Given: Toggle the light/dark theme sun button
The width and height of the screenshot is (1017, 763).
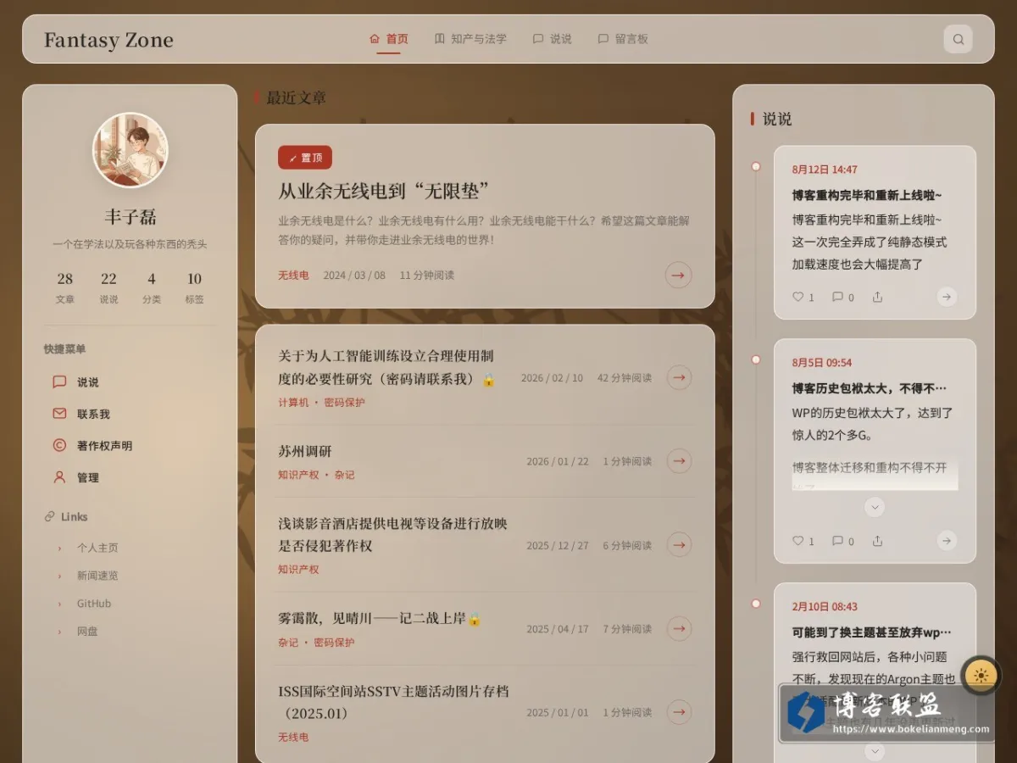Looking at the screenshot, I should tap(981, 676).
